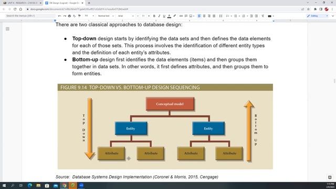Show the document outline icon

pyautogui.click(x=7, y=29)
